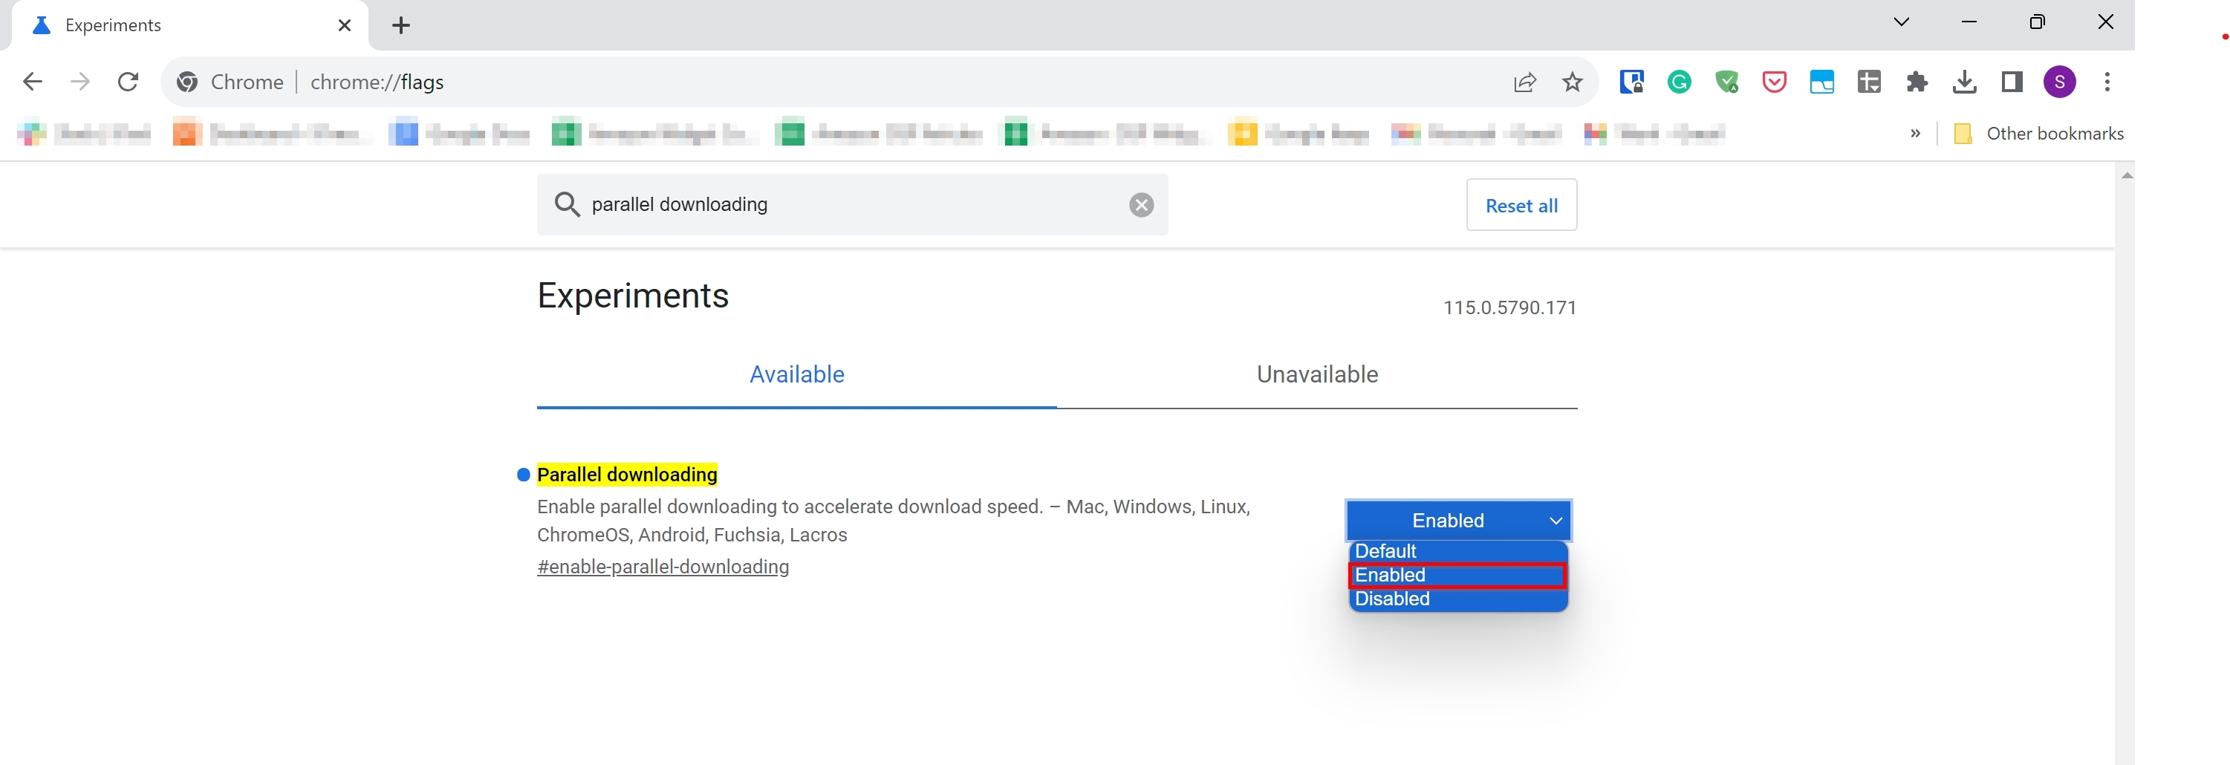2230x765 pixels.
Task: Bookmark this page with the star icon
Action: click(x=1572, y=82)
